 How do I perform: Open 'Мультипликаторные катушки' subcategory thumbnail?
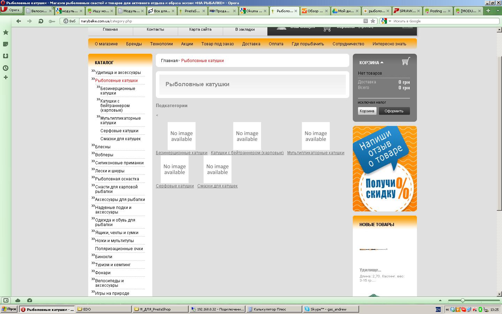coord(316,136)
